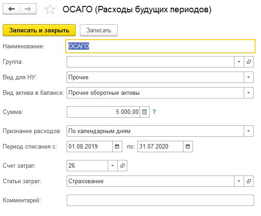Open the Группа item via its open icon
Image resolution: width=261 pixels, height=216 pixels.
[x=249, y=62]
